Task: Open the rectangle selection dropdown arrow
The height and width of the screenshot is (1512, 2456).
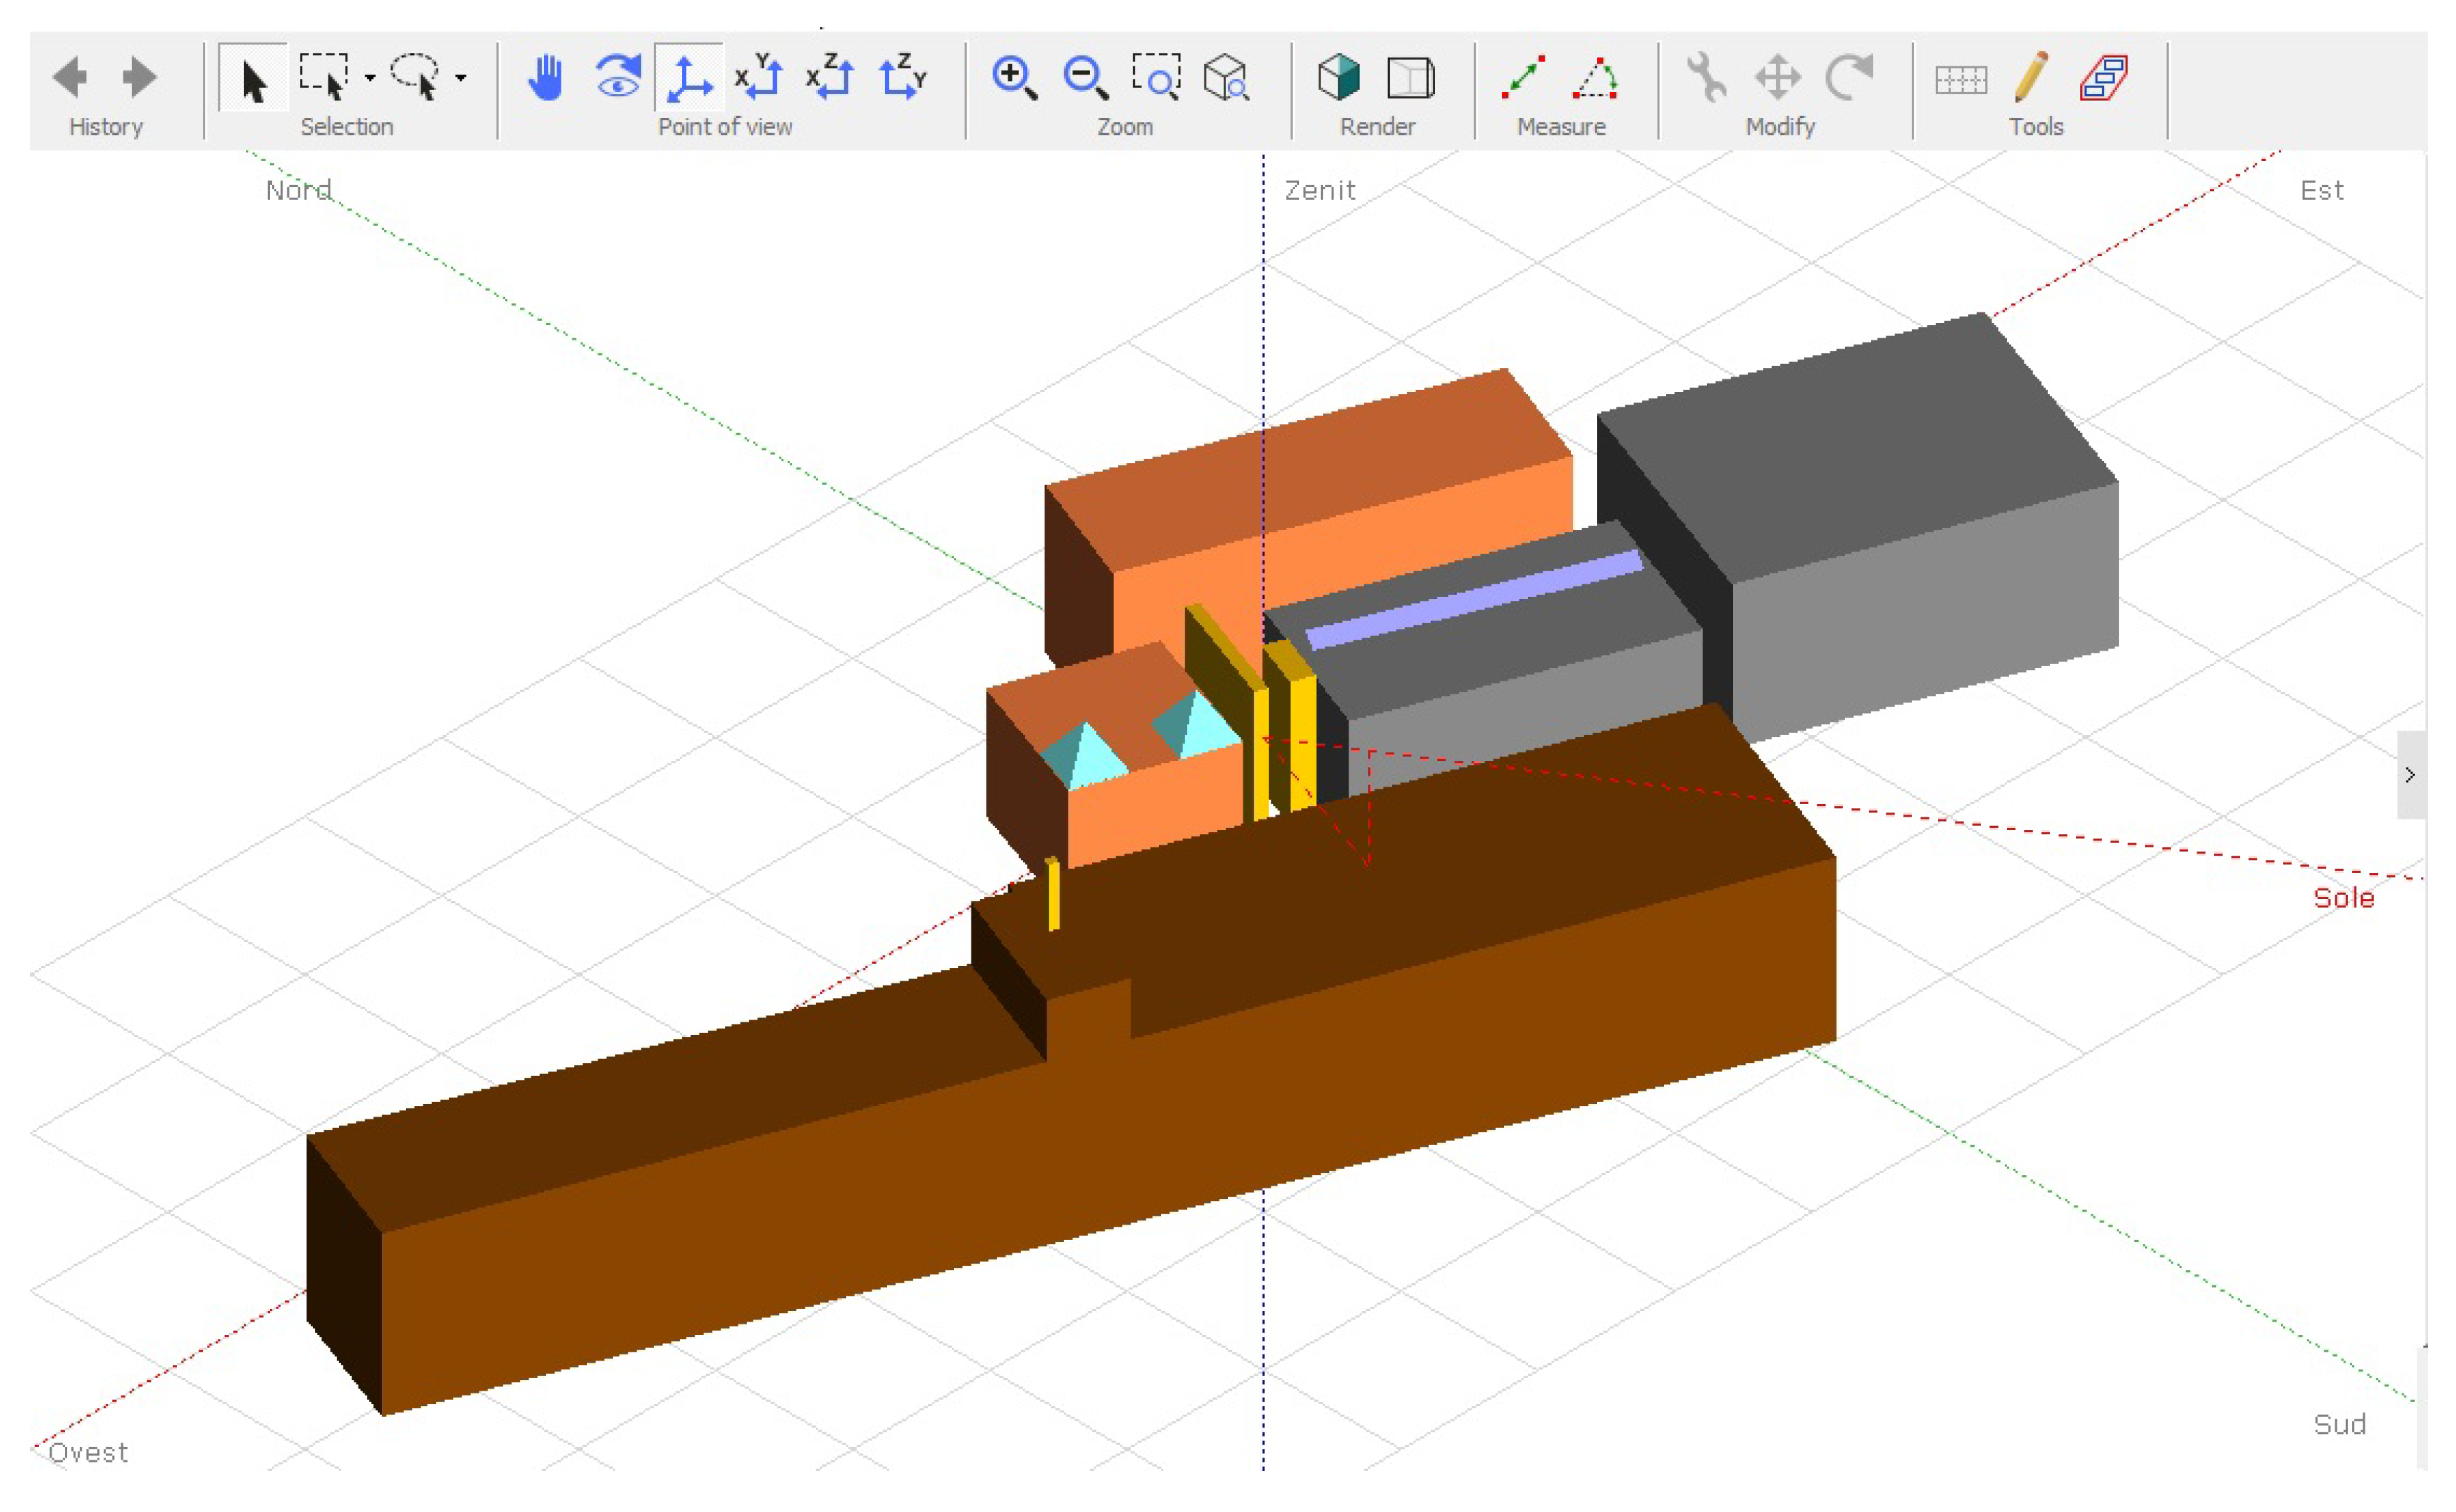Action: click(x=370, y=77)
